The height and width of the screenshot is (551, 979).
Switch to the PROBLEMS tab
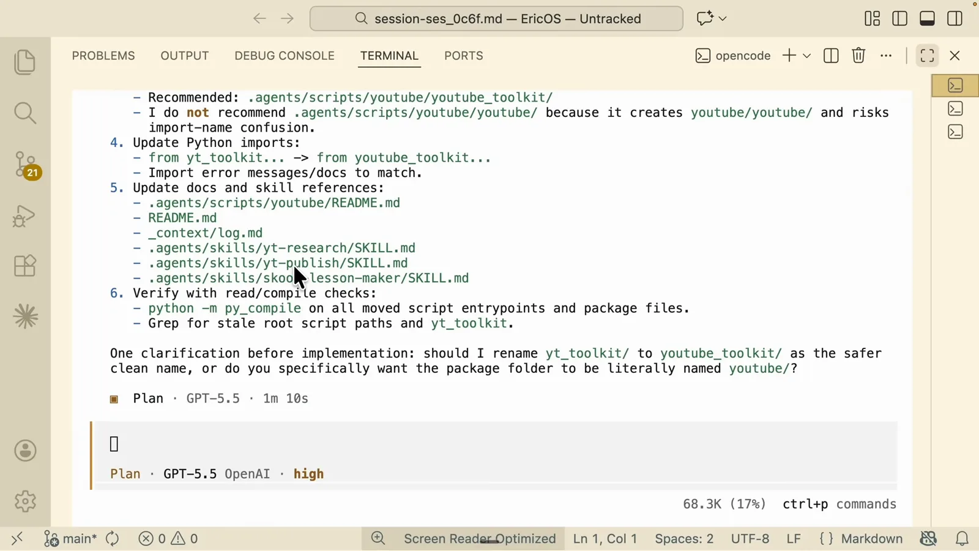pos(103,56)
